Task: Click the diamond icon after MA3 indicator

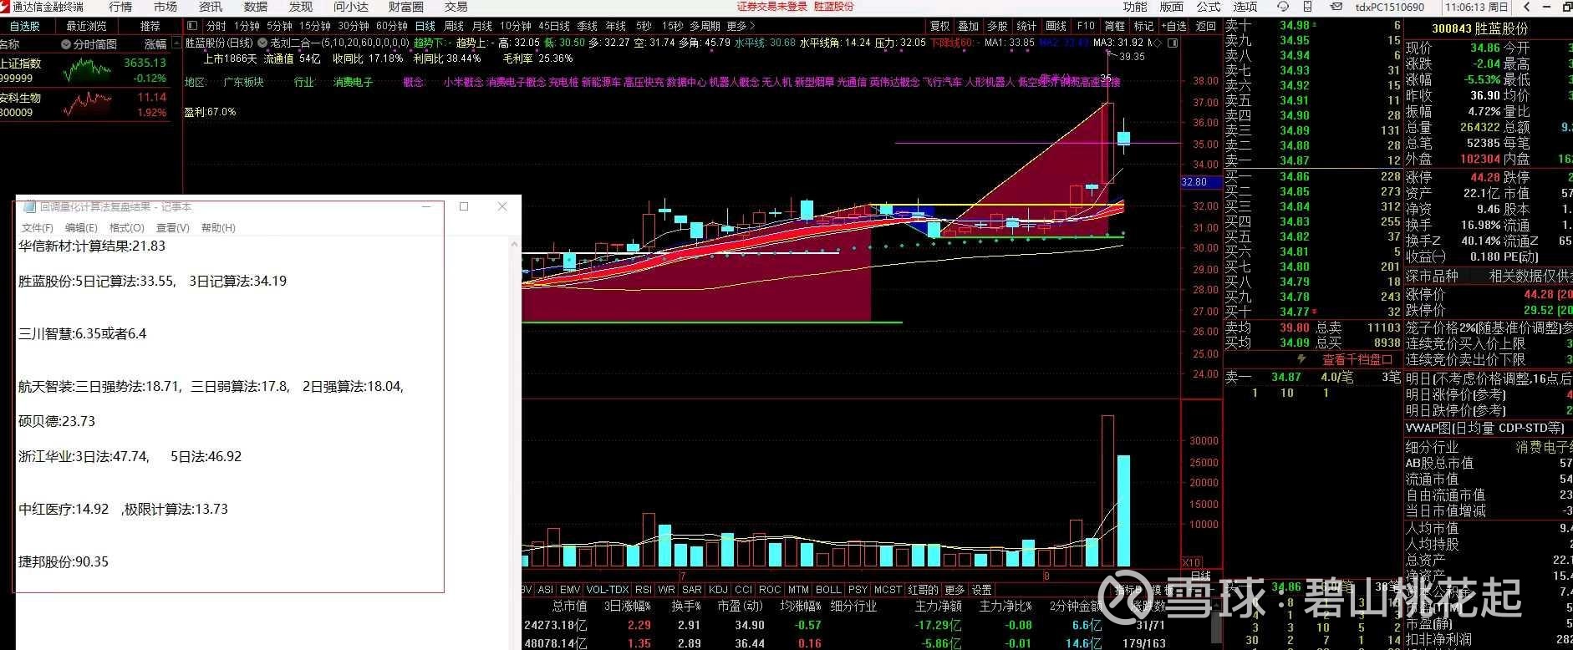Action: click(1159, 43)
